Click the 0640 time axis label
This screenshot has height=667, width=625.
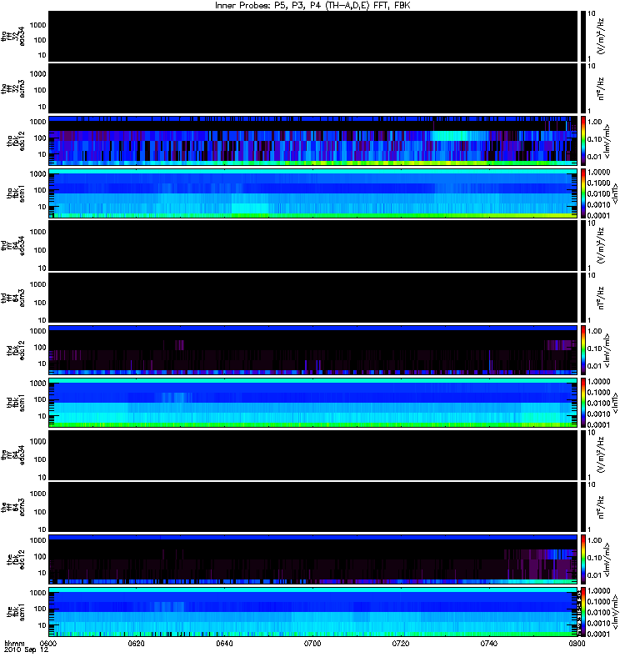pyautogui.click(x=224, y=644)
